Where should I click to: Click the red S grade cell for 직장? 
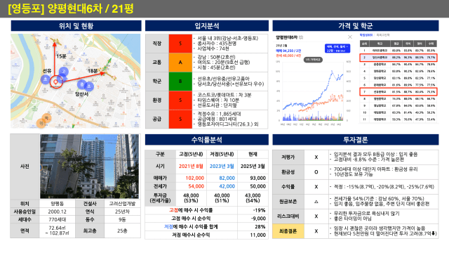point(180,44)
